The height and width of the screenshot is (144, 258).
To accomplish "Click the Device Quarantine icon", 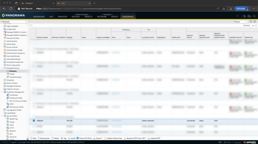I will tap(5, 65).
